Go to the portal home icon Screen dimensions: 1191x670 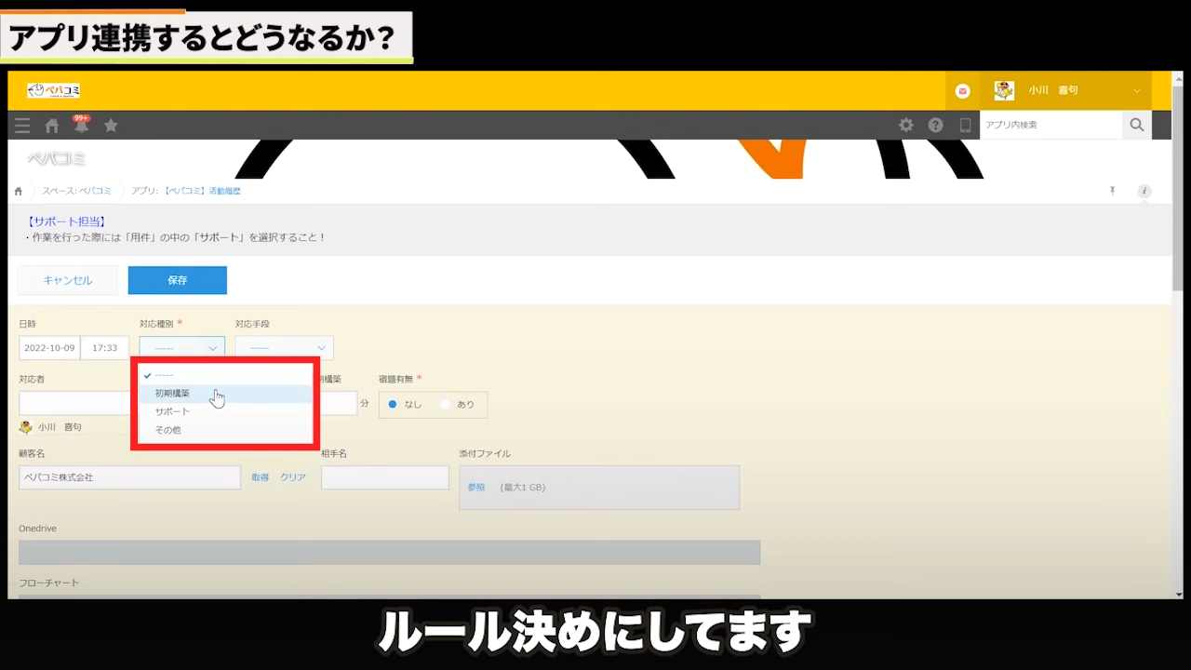click(52, 126)
